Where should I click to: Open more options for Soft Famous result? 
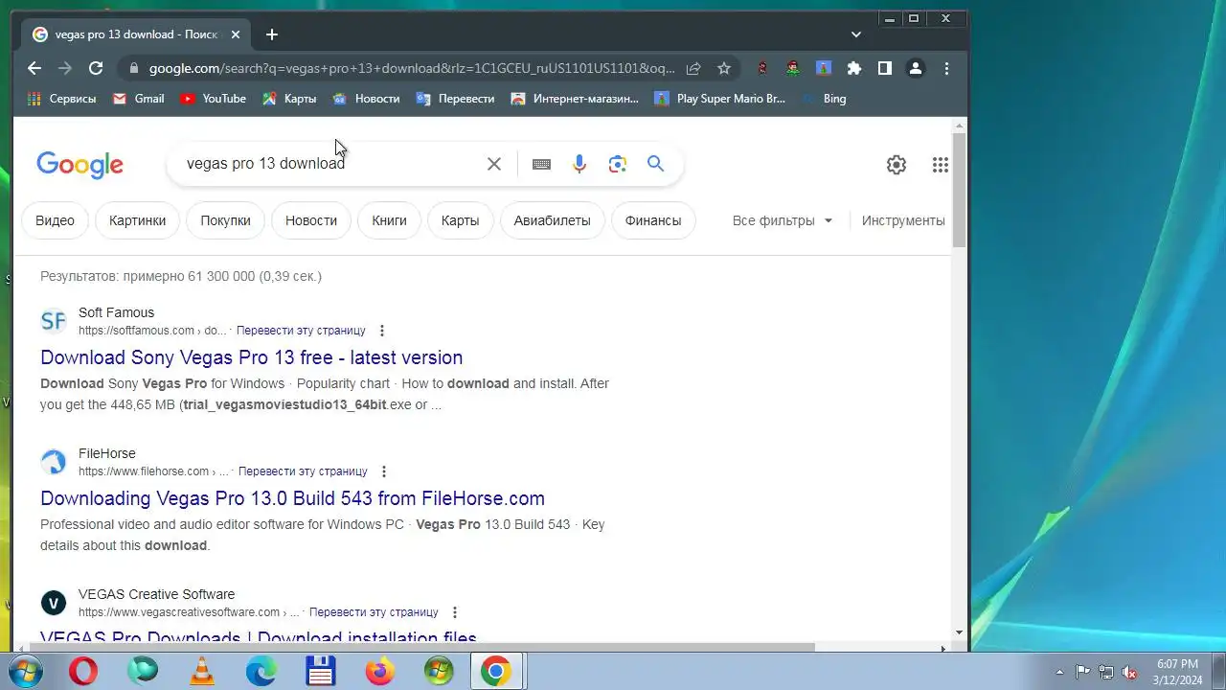pyautogui.click(x=382, y=331)
